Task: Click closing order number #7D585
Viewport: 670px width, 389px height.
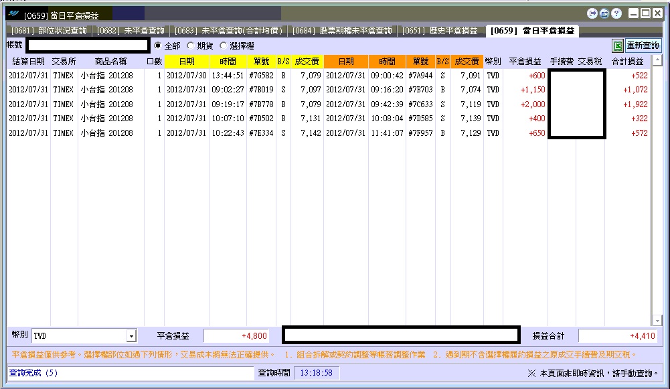Action: (420, 119)
